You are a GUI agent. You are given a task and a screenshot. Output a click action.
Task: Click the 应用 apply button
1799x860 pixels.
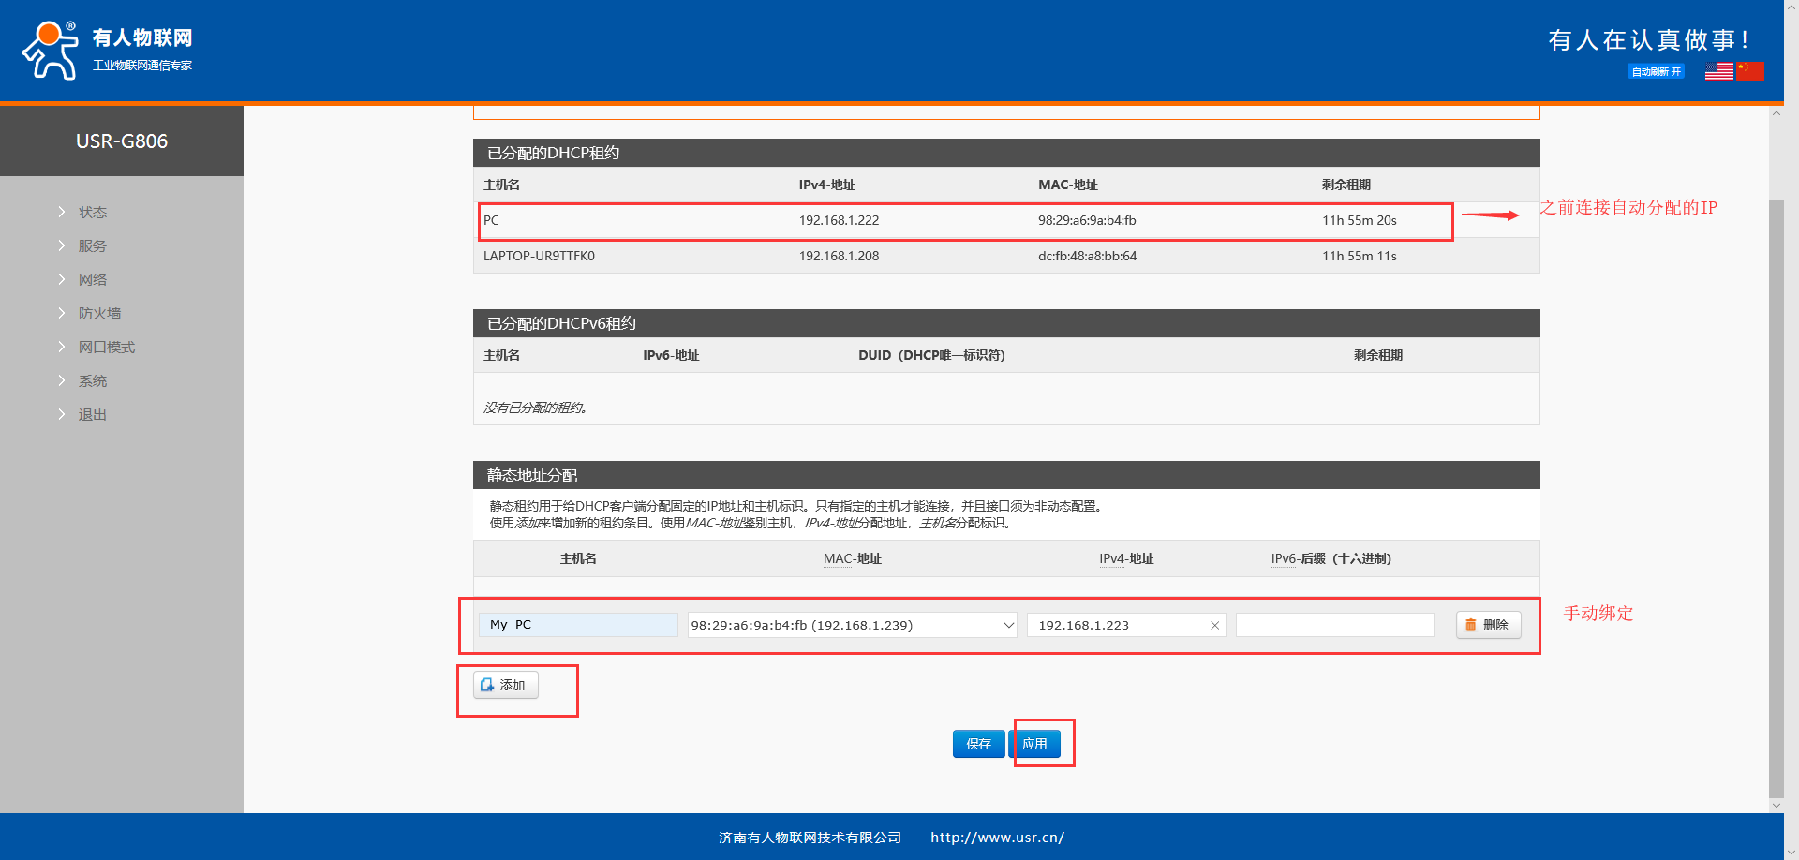[x=1034, y=744]
